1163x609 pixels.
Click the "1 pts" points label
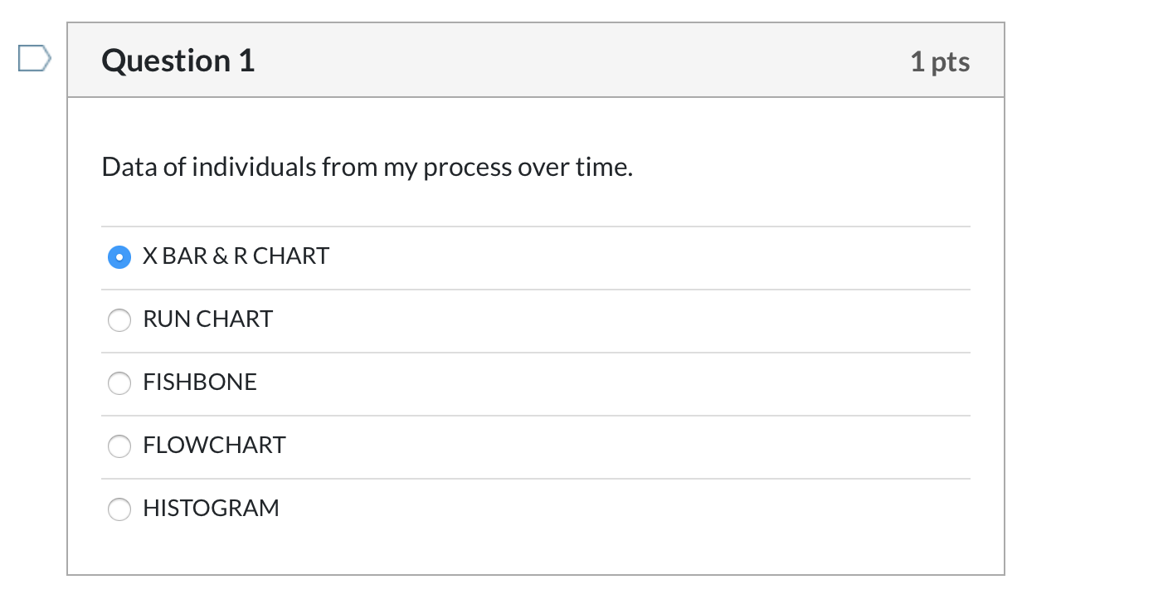[x=940, y=61]
